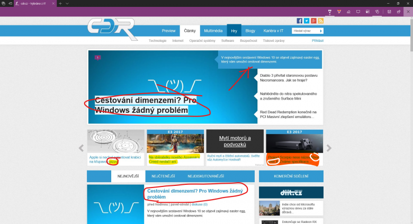
Task: Select the Surface Mini story
Action: pos(289,96)
